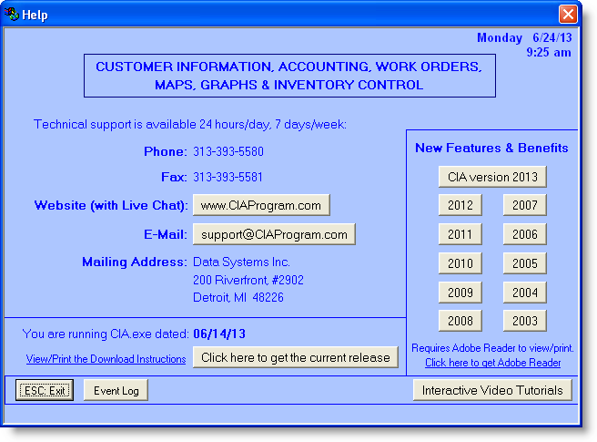The width and height of the screenshot is (597, 442).
Task: Launch Interactive Video Tutorials
Action: pyautogui.click(x=492, y=390)
